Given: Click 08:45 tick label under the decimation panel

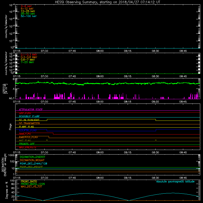Looking at the screenshot, I should pyautogui.click(x=183, y=178).
